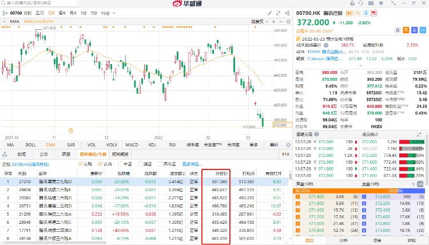Click the orange 买 buy button
The height and width of the screenshot is (245, 429).
pos(406,30)
